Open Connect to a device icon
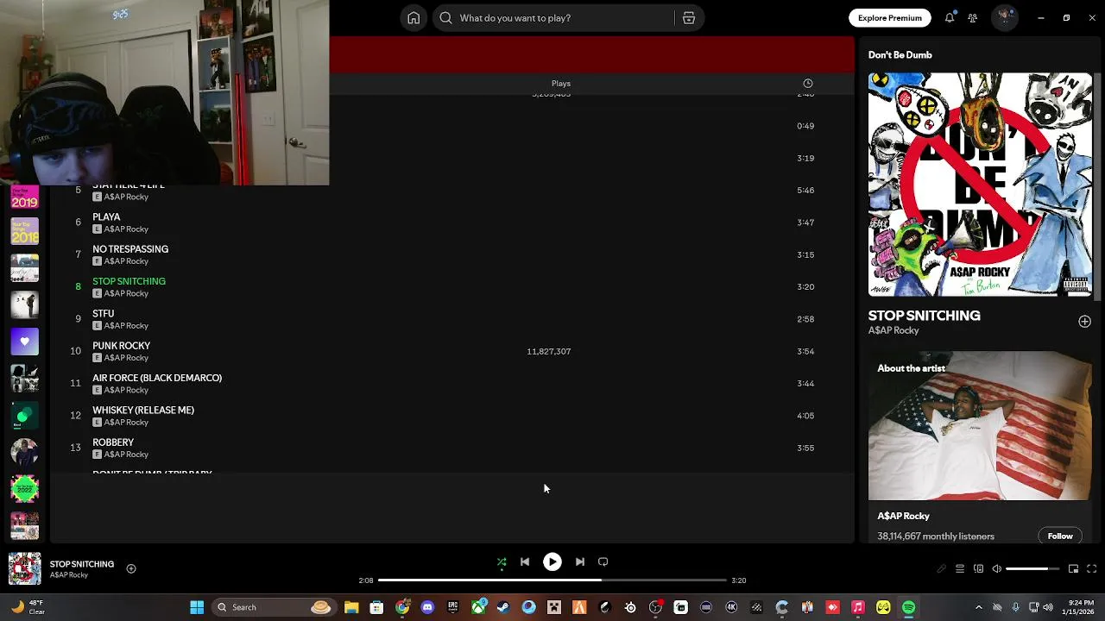Viewport: 1105px width, 621px height. (978, 569)
